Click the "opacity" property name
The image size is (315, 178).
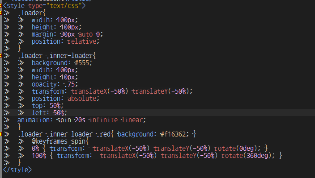click(44, 84)
